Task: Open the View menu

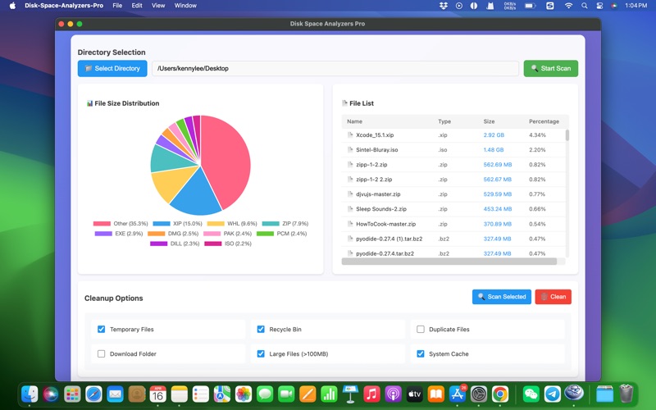Action: click(x=158, y=6)
